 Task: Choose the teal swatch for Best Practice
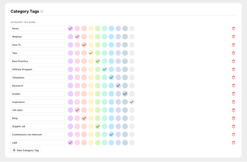tap(105, 61)
